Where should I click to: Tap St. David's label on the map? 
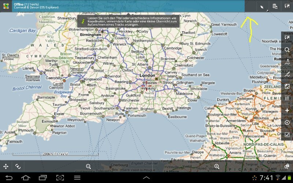click(x=11, y=55)
